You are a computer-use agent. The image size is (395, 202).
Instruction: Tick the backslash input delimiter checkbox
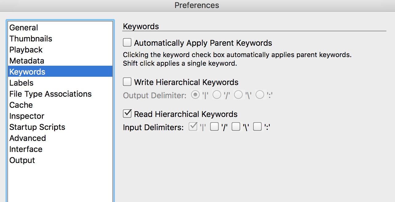pyautogui.click(x=236, y=126)
